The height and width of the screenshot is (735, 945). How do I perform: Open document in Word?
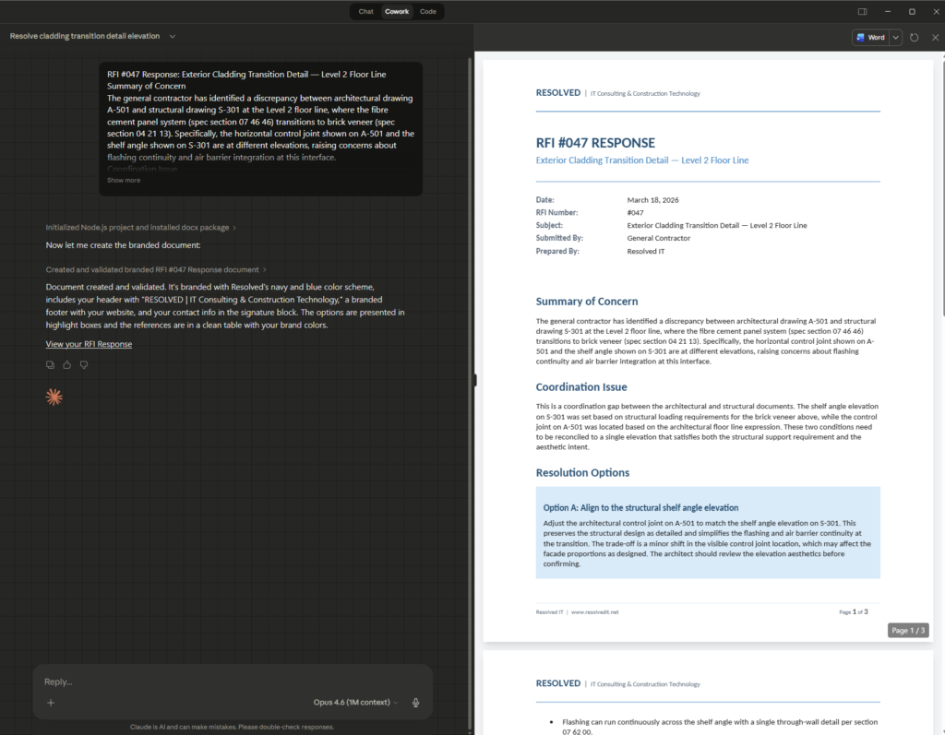(x=869, y=38)
